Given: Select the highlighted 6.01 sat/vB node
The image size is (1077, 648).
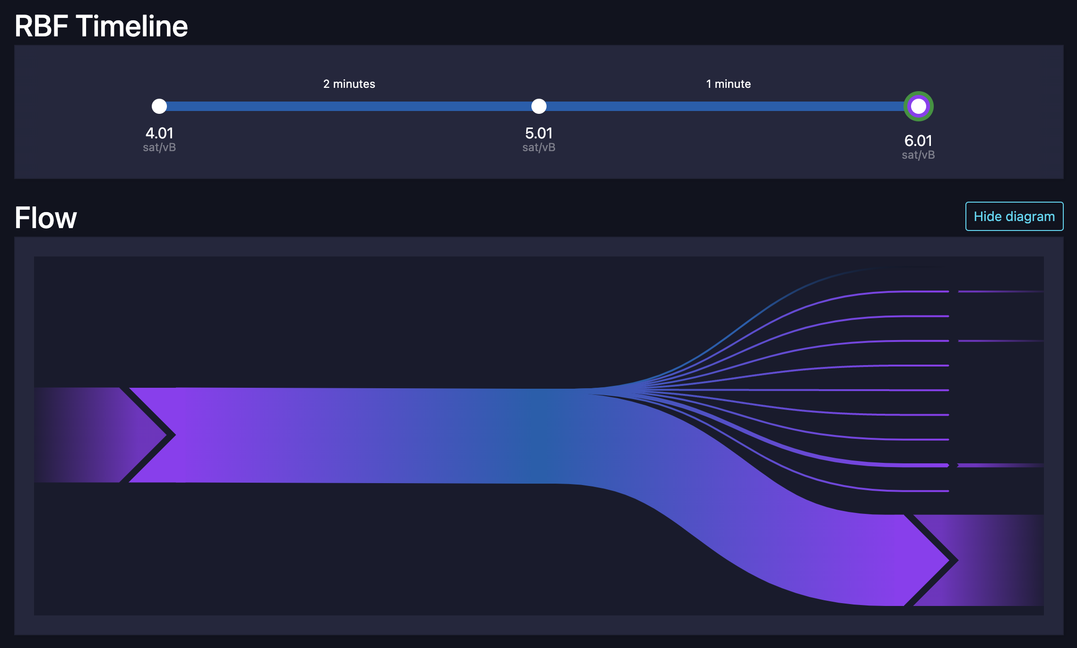Looking at the screenshot, I should click(918, 106).
